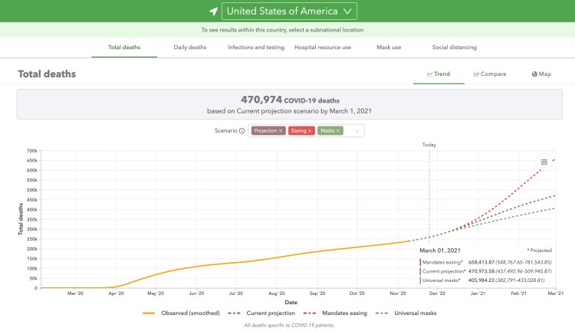Click the Today marker line on chart
The width and height of the screenshot is (575, 331).
pos(429,192)
